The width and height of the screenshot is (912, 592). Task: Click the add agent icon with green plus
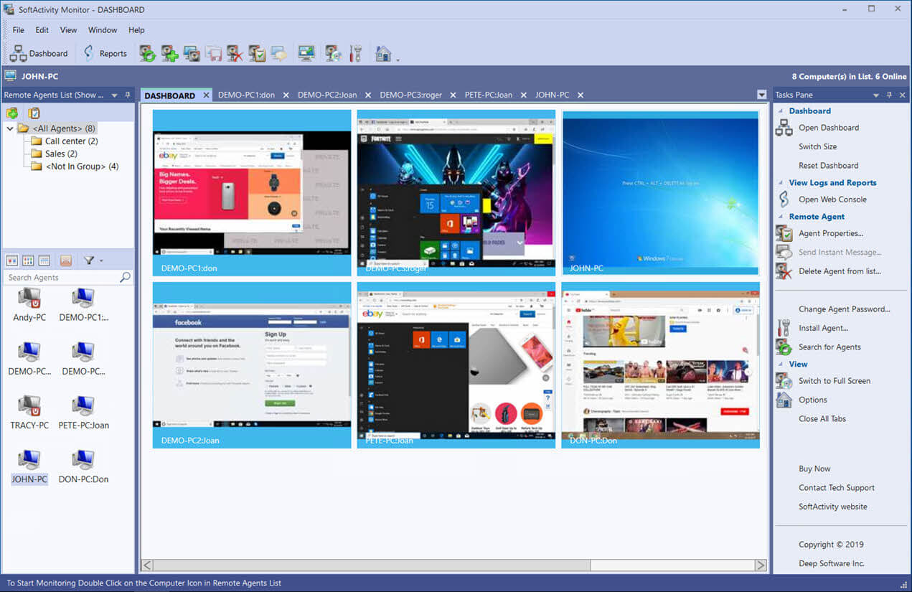169,53
